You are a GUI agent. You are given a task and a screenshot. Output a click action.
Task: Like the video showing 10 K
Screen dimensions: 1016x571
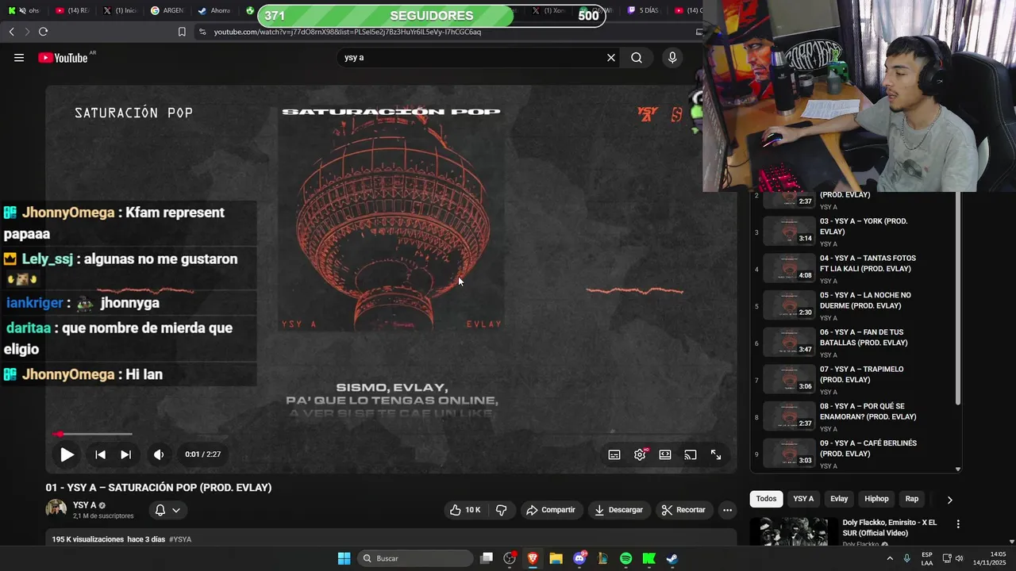tap(465, 510)
